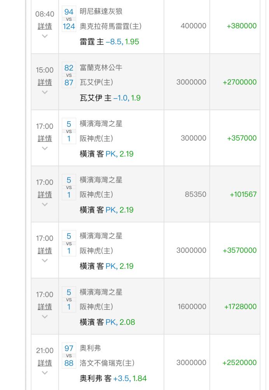Click stake amount 1600000

(192, 307)
